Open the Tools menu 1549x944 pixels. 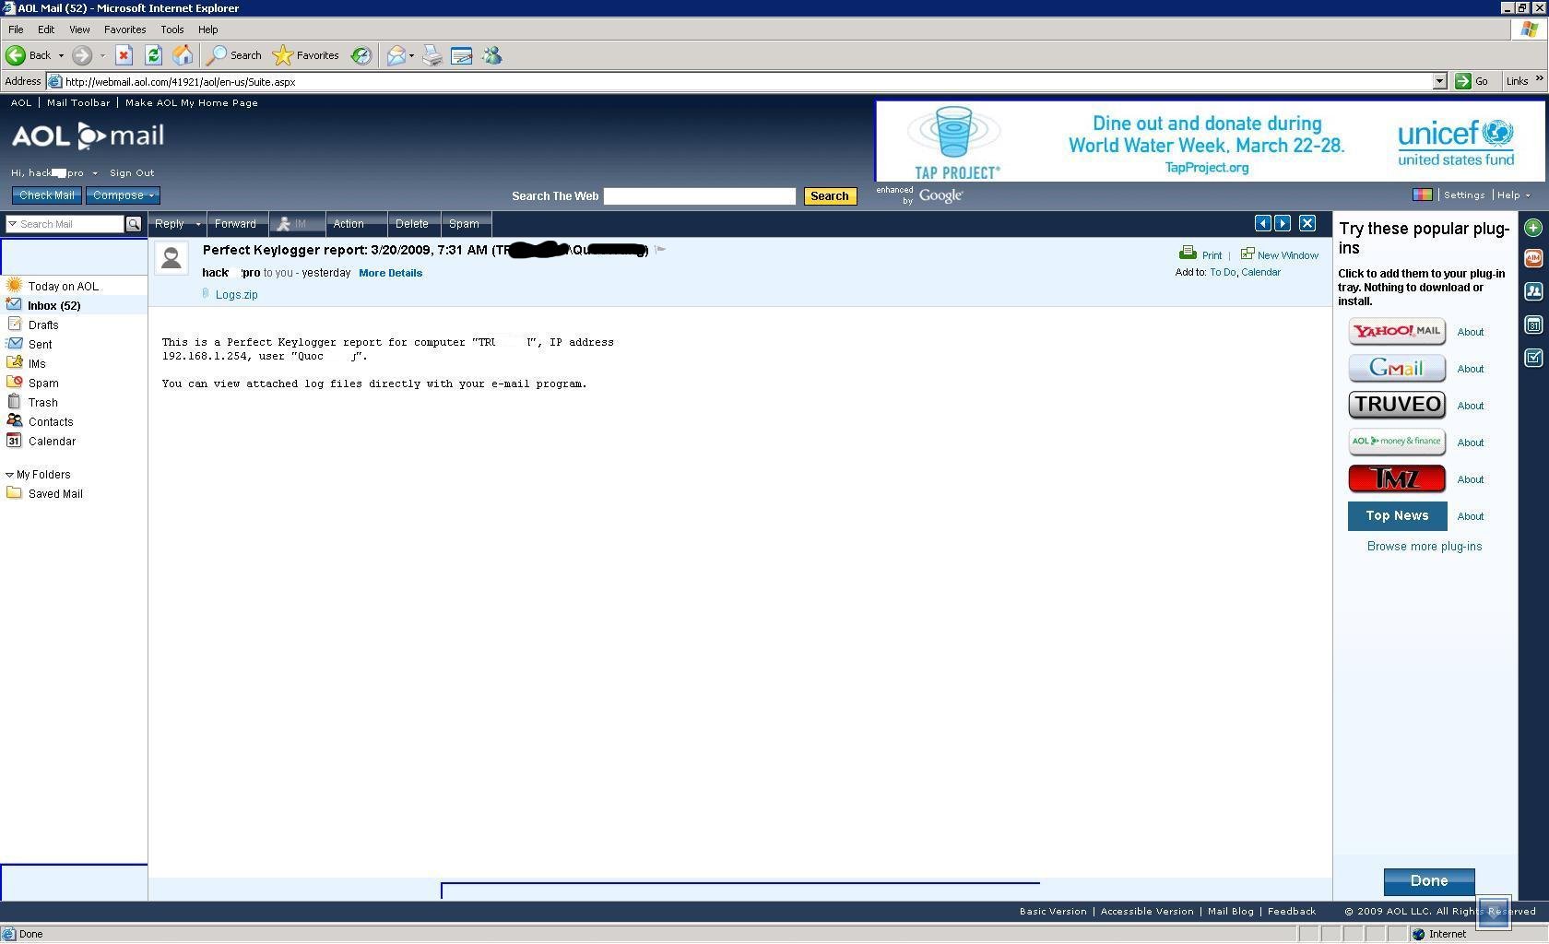coord(171,29)
